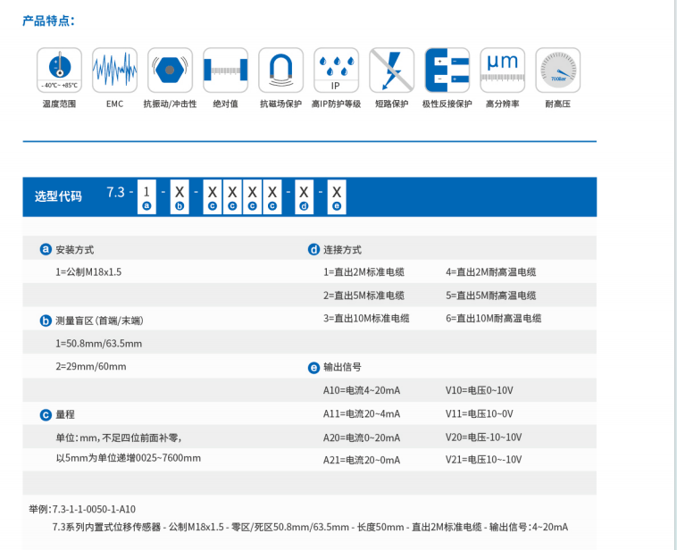Click the model code X box labeled b
677x550 pixels.
click(180, 194)
